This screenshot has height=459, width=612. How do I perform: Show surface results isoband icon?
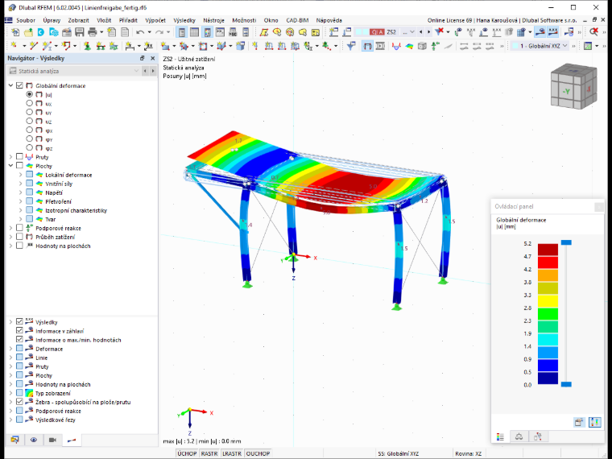409,46
